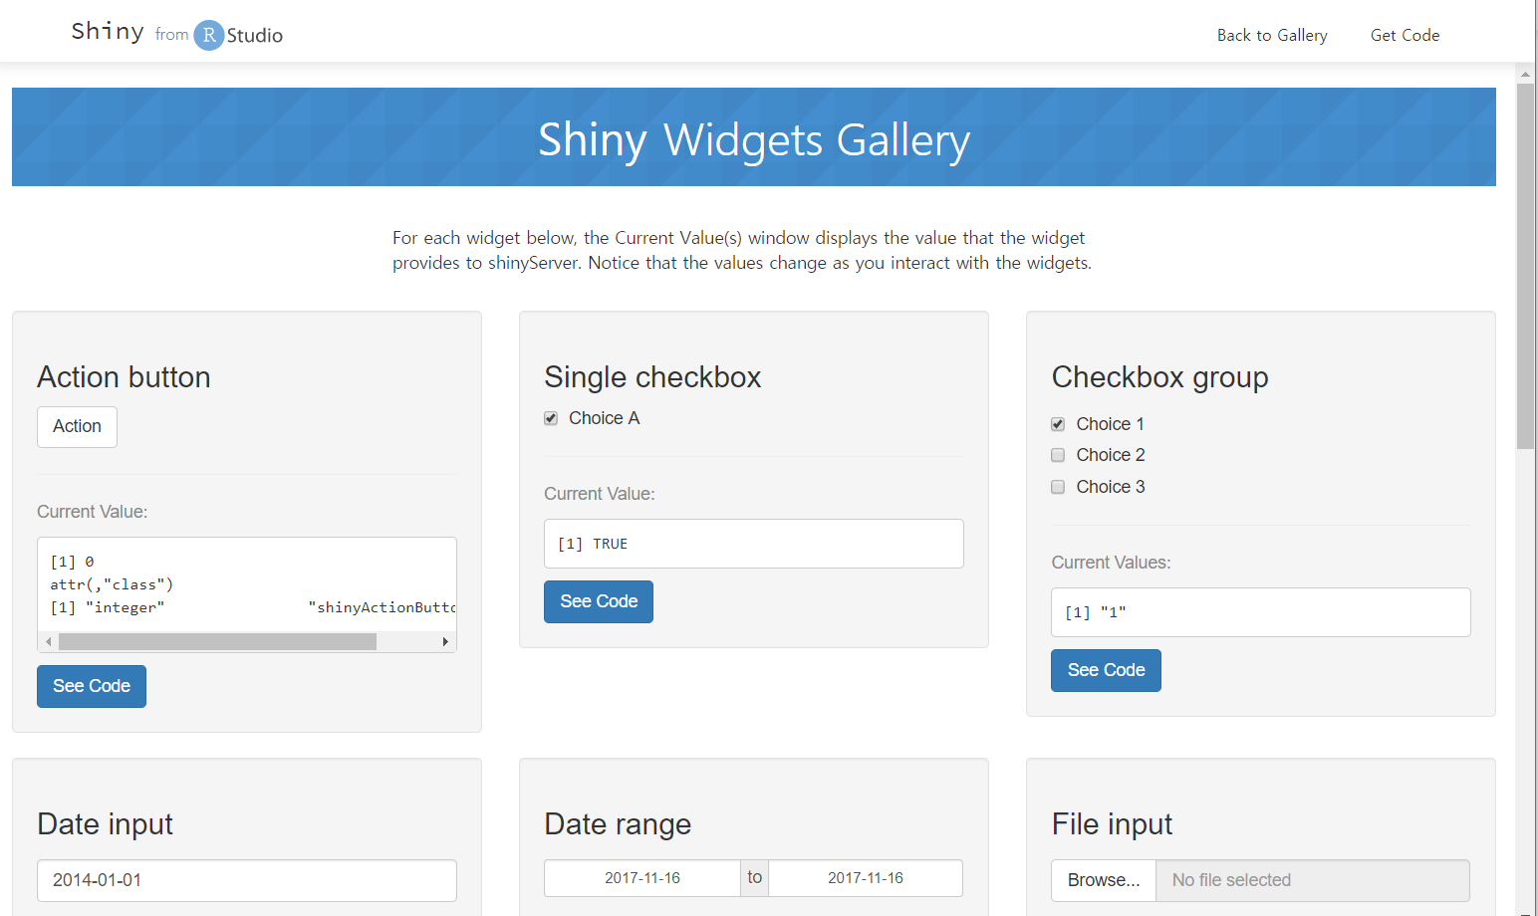Click the page scrollbar up arrow
The image size is (1538, 916).
pyautogui.click(x=1525, y=74)
